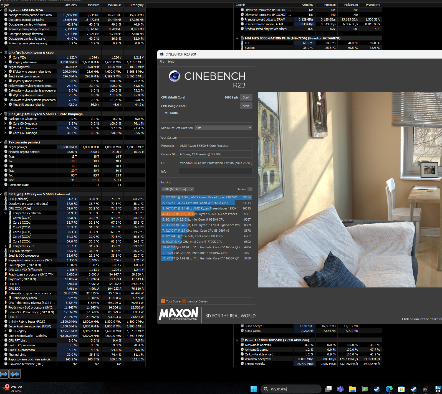Expand the L3 Zegary row
Viewport: 442px width, 394px height.
5,331
